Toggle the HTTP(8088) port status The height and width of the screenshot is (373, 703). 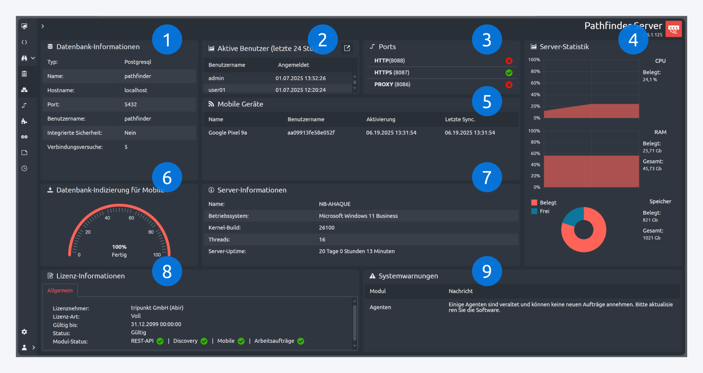tap(509, 61)
